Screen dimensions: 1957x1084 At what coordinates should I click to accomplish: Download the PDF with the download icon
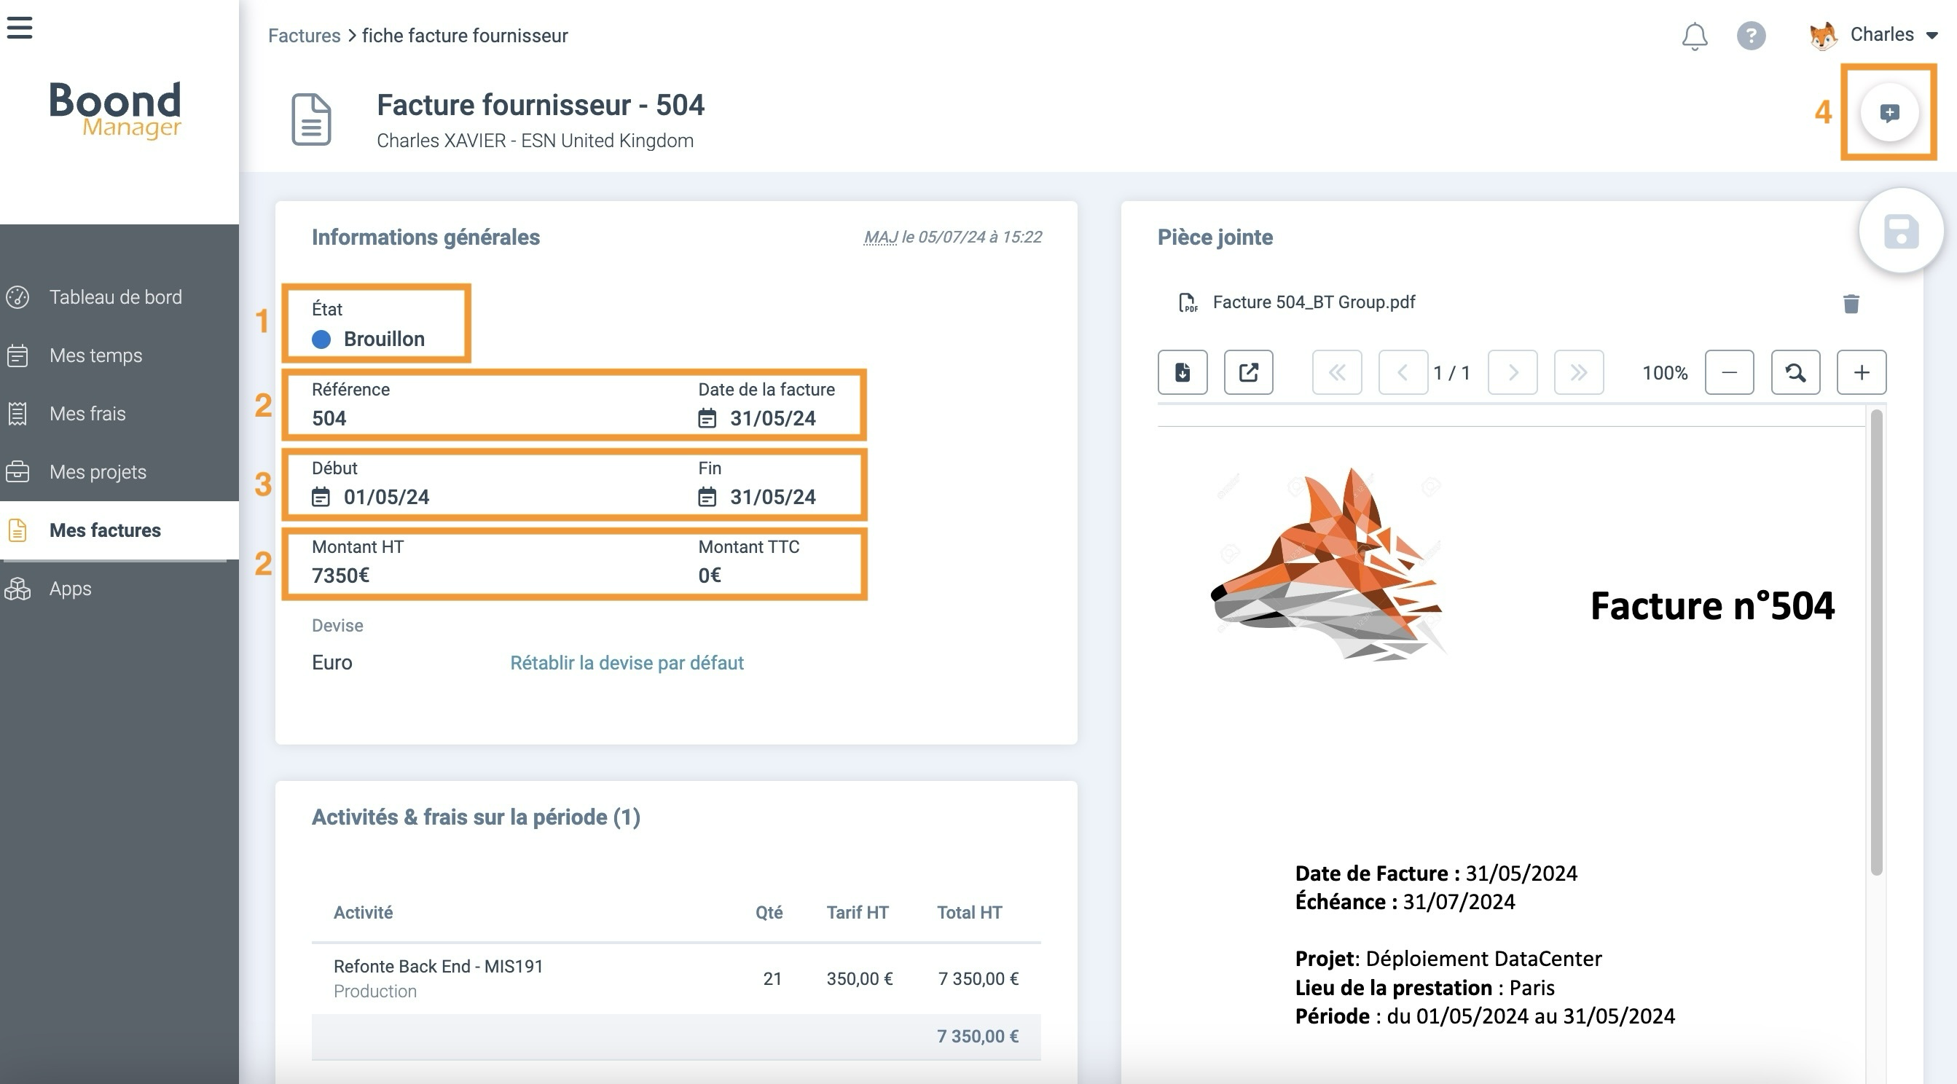coord(1182,372)
